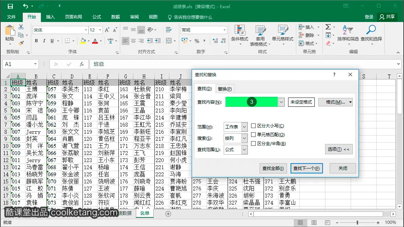Select the 名单 sheet tab
Image resolution: width=404 pixels, height=227 pixels.
tap(144, 214)
